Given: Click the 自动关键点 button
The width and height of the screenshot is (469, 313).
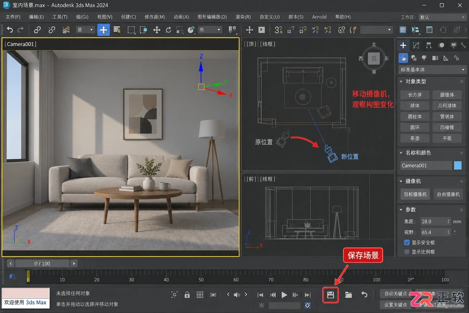Looking at the screenshot, I should point(396,294).
